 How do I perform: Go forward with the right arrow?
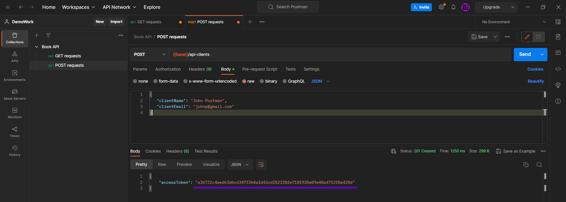point(31,7)
